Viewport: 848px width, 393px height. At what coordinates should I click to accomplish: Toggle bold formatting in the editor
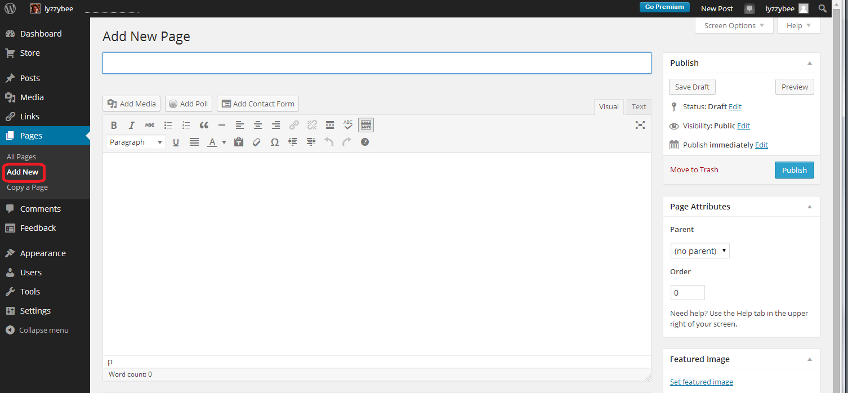[x=114, y=126]
